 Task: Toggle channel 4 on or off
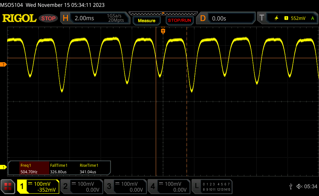pyautogui.click(x=153, y=186)
